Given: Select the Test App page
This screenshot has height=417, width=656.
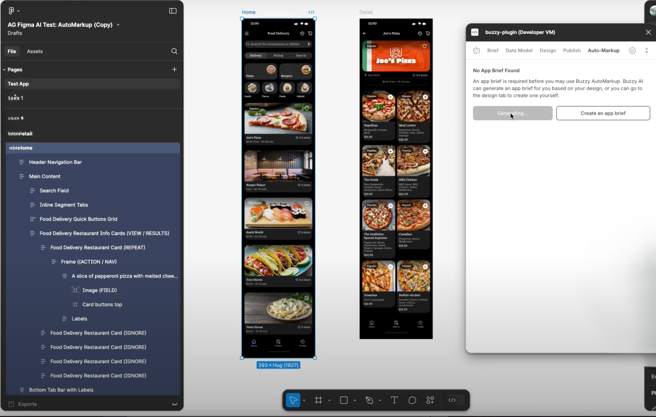Looking at the screenshot, I should click(x=92, y=84).
